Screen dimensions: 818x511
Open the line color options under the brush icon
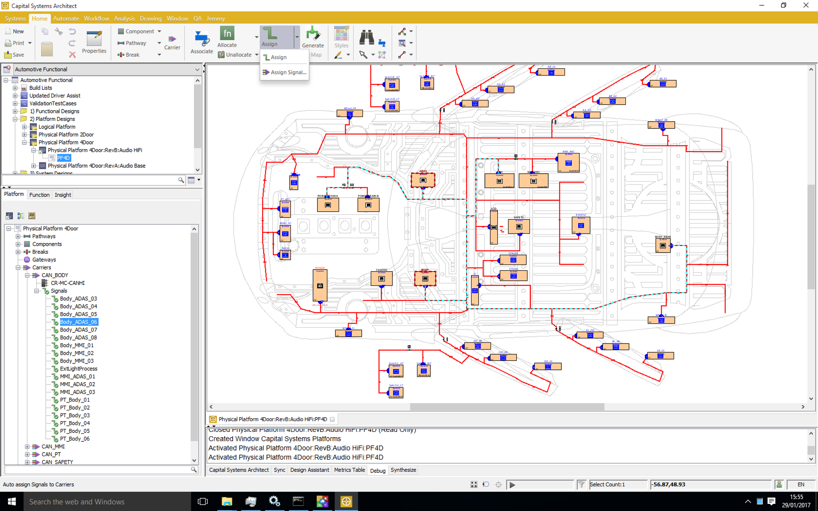tap(349, 54)
